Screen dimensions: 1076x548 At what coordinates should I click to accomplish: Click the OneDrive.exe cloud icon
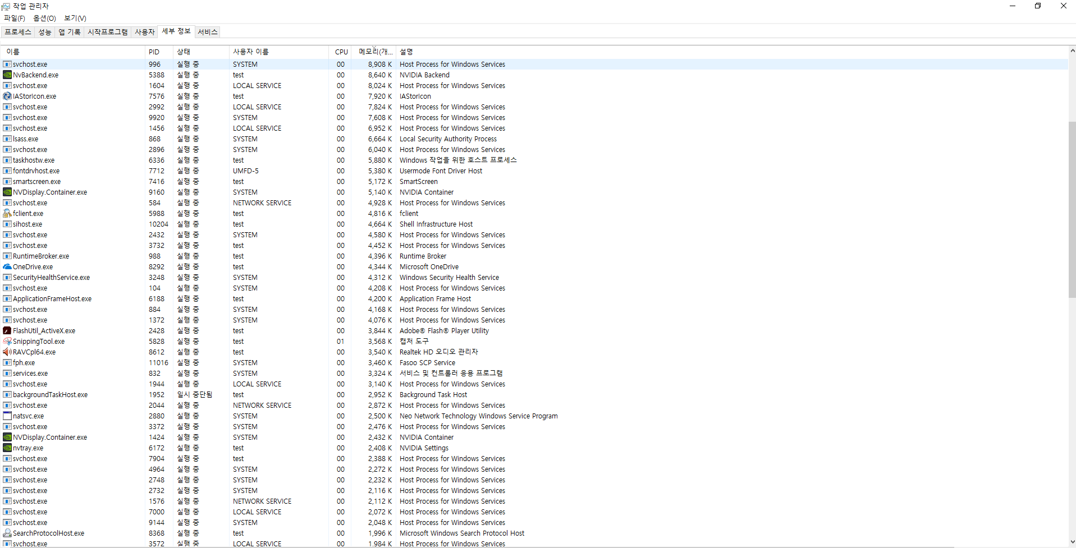click(7, 267)
